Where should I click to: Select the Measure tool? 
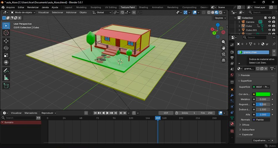click(x=6, y=78)
